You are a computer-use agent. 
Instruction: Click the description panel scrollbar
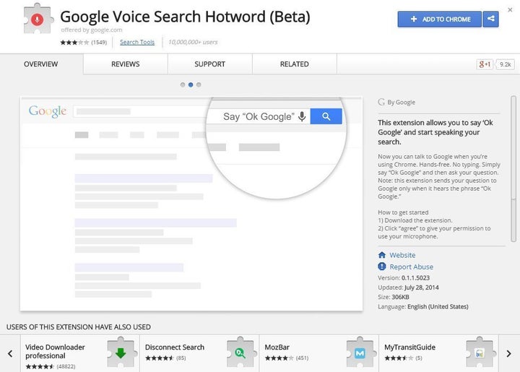tap(513, 168)
